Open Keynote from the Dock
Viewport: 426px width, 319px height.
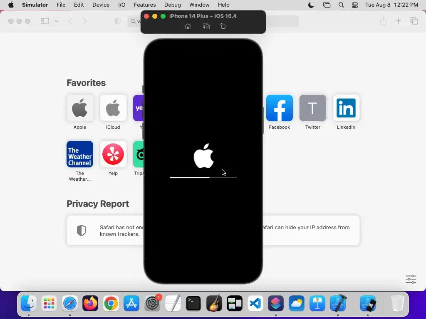pyautogui.click(x=317, y=303)
